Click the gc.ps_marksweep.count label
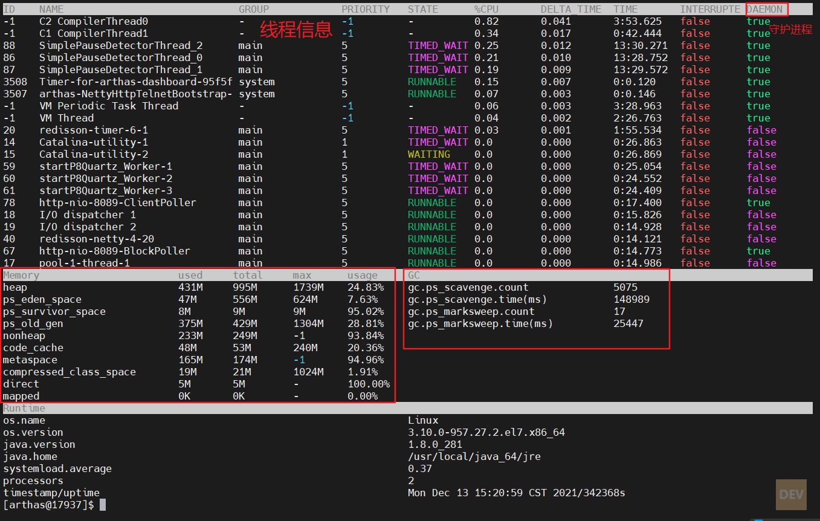820x521 pixels. pos(471,311)
